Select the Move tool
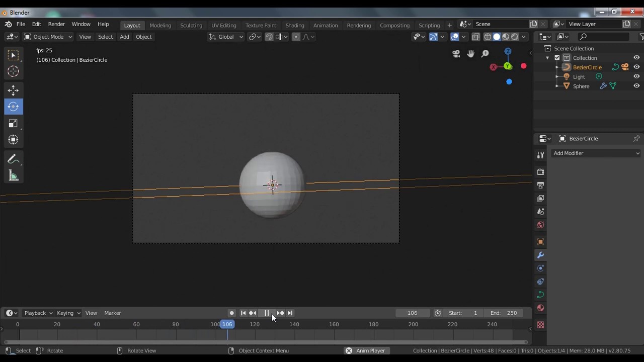This screenshot has width=644, height=362. pos(14,90)
